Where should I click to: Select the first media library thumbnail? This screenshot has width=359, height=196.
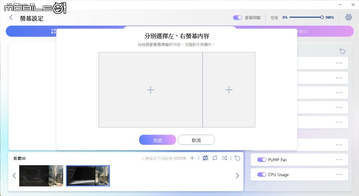[x=41, y=176]
